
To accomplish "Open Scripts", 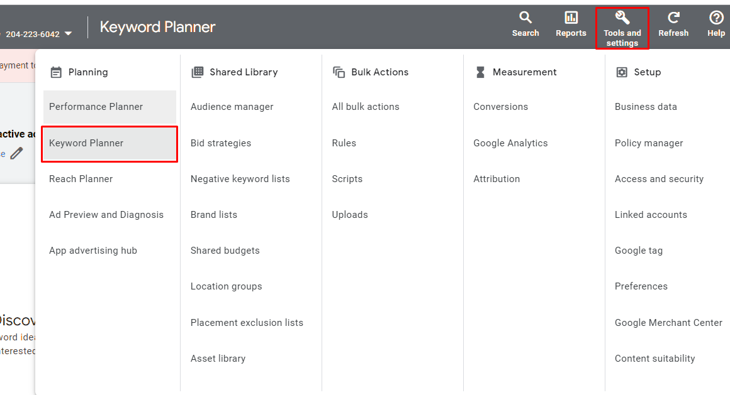I will (x=347, y=179).
